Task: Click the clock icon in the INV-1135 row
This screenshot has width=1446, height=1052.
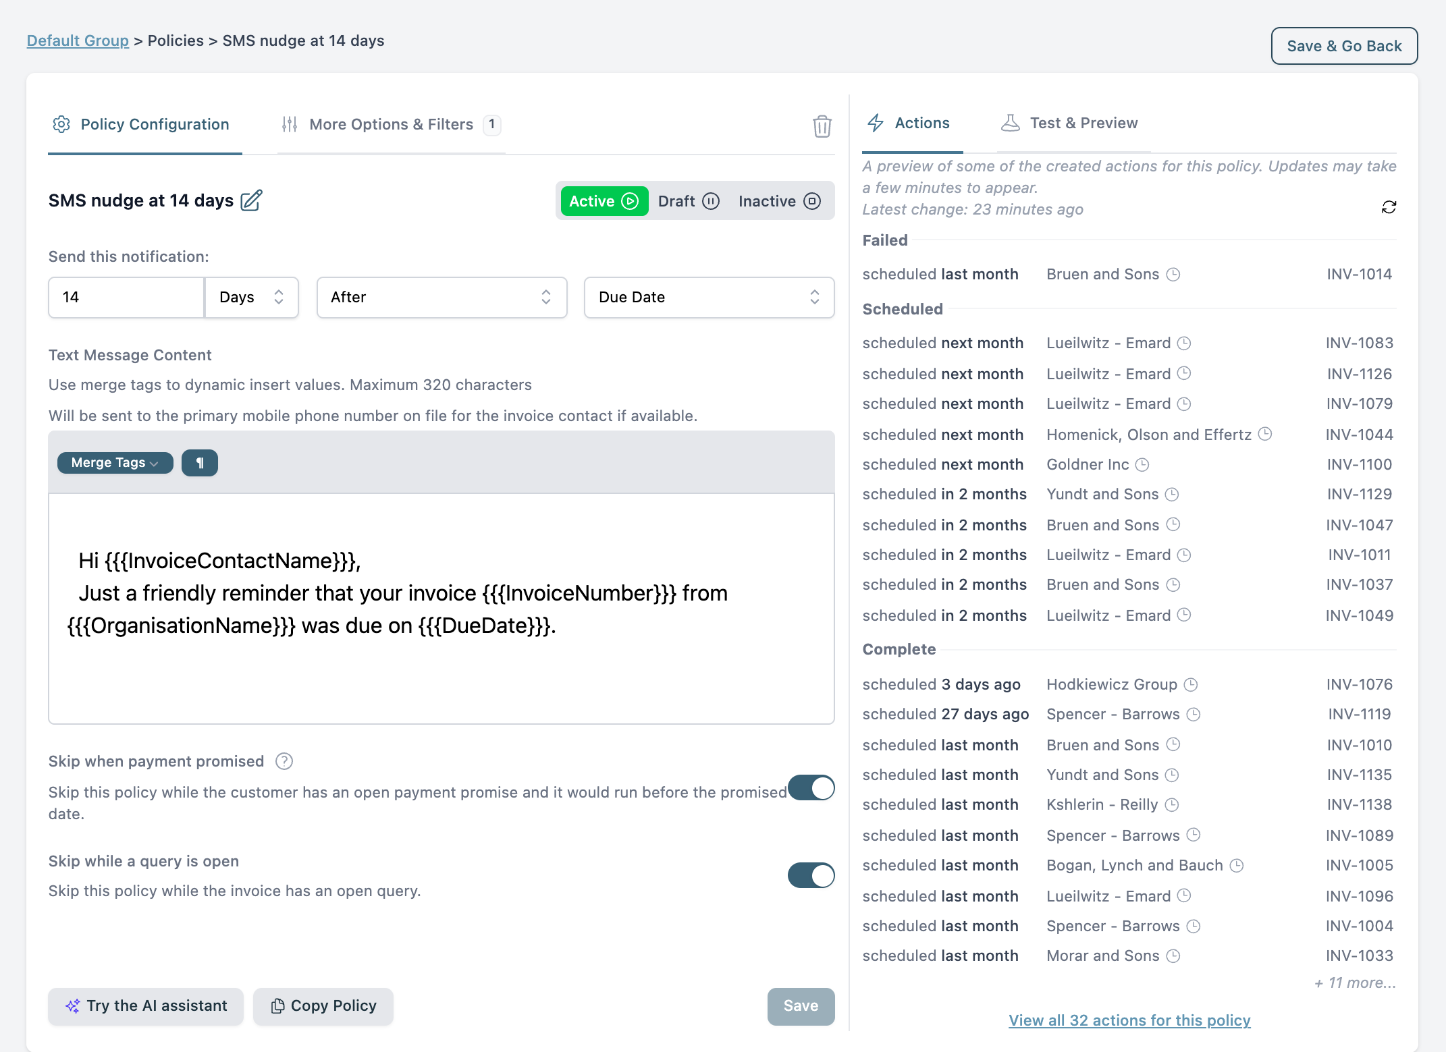Action: 1172,775
